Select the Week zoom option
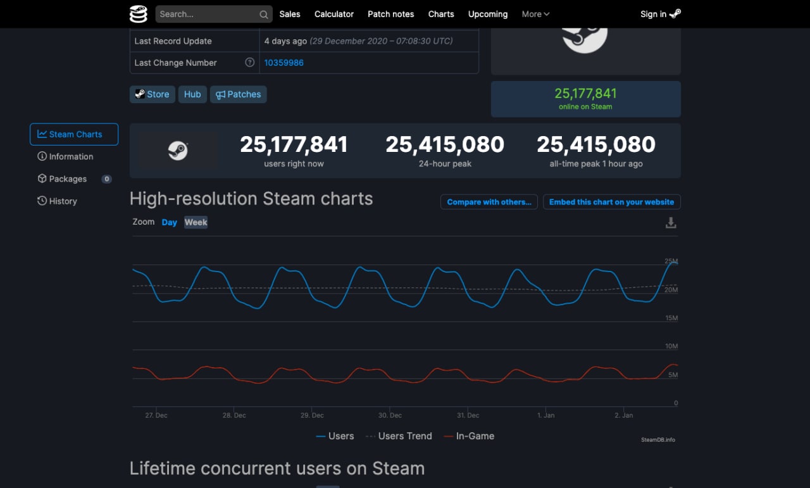 [x=196, y=222]
